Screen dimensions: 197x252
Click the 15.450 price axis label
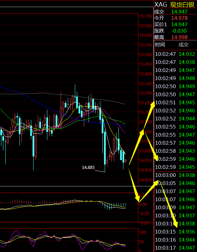click(145, 64)
